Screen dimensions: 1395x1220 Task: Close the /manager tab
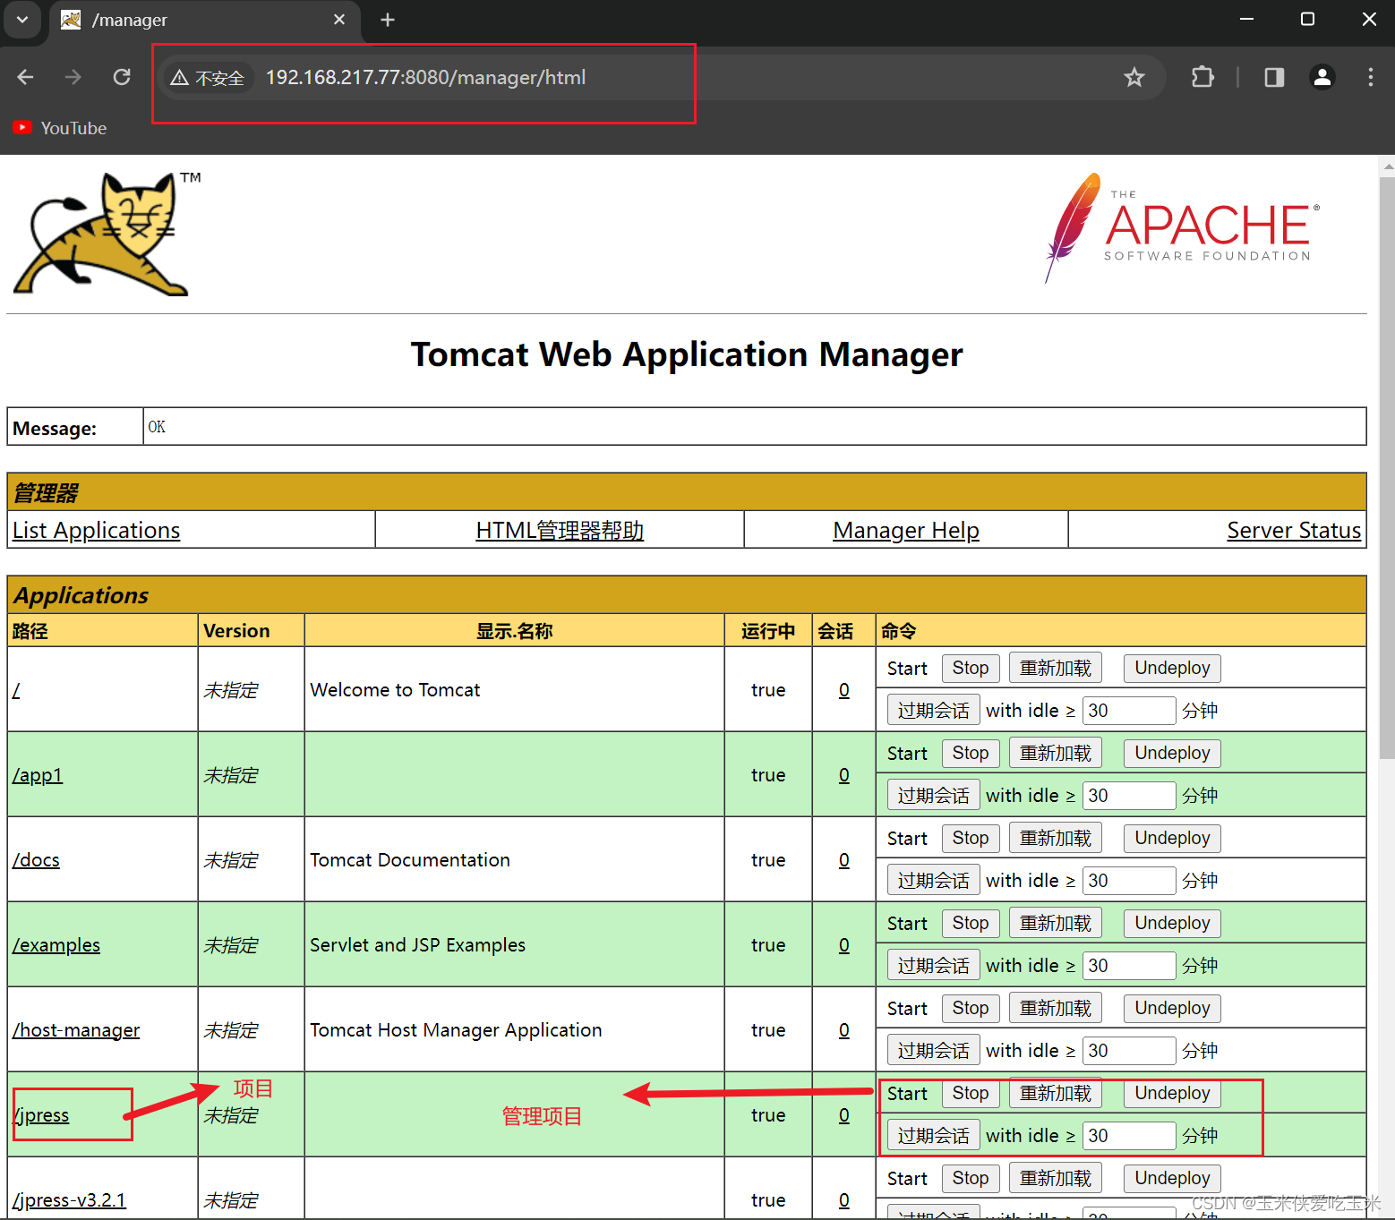[x=339, y=20]
